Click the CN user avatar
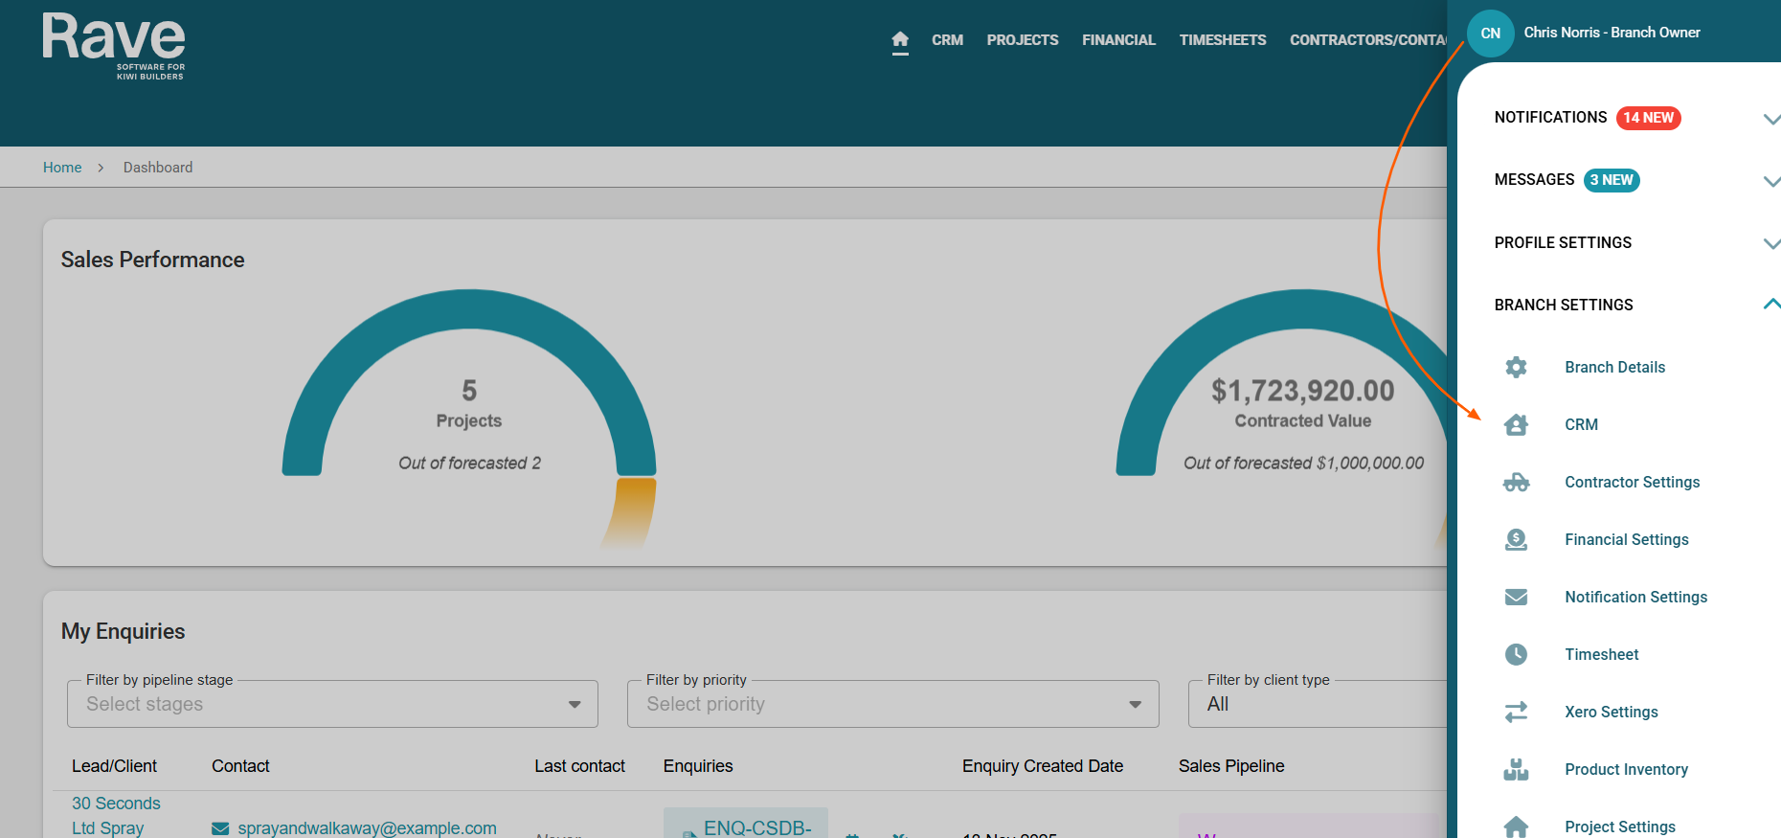The height and width of the screenshot is (838, 1781). (x=1490, y=34)
